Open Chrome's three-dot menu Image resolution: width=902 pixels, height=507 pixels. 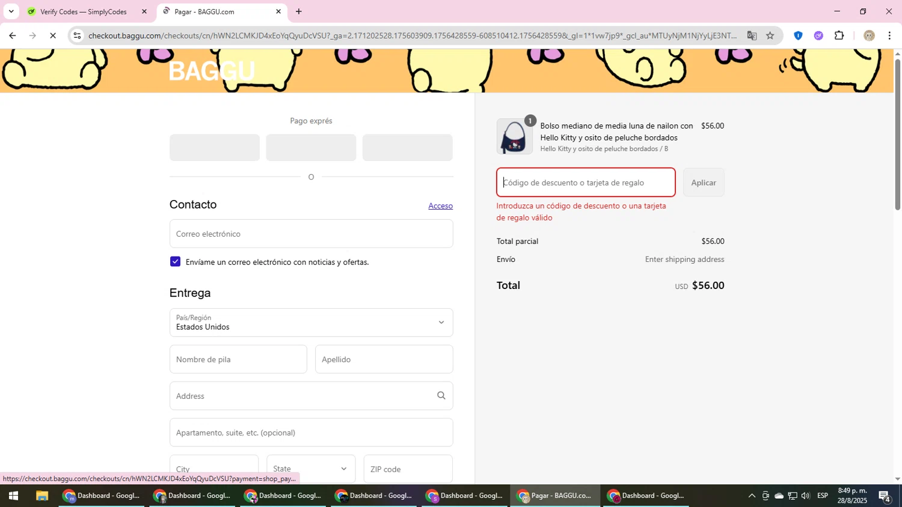(889, 35)
